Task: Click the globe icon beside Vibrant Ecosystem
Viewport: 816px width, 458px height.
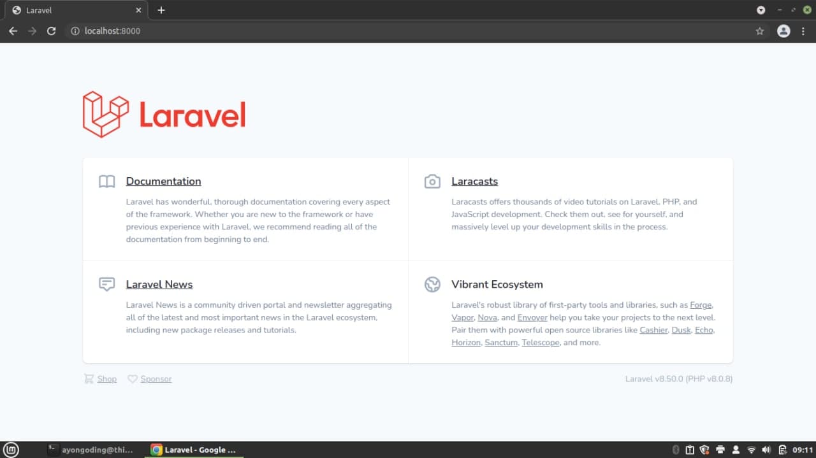Action: coord(432,284)
